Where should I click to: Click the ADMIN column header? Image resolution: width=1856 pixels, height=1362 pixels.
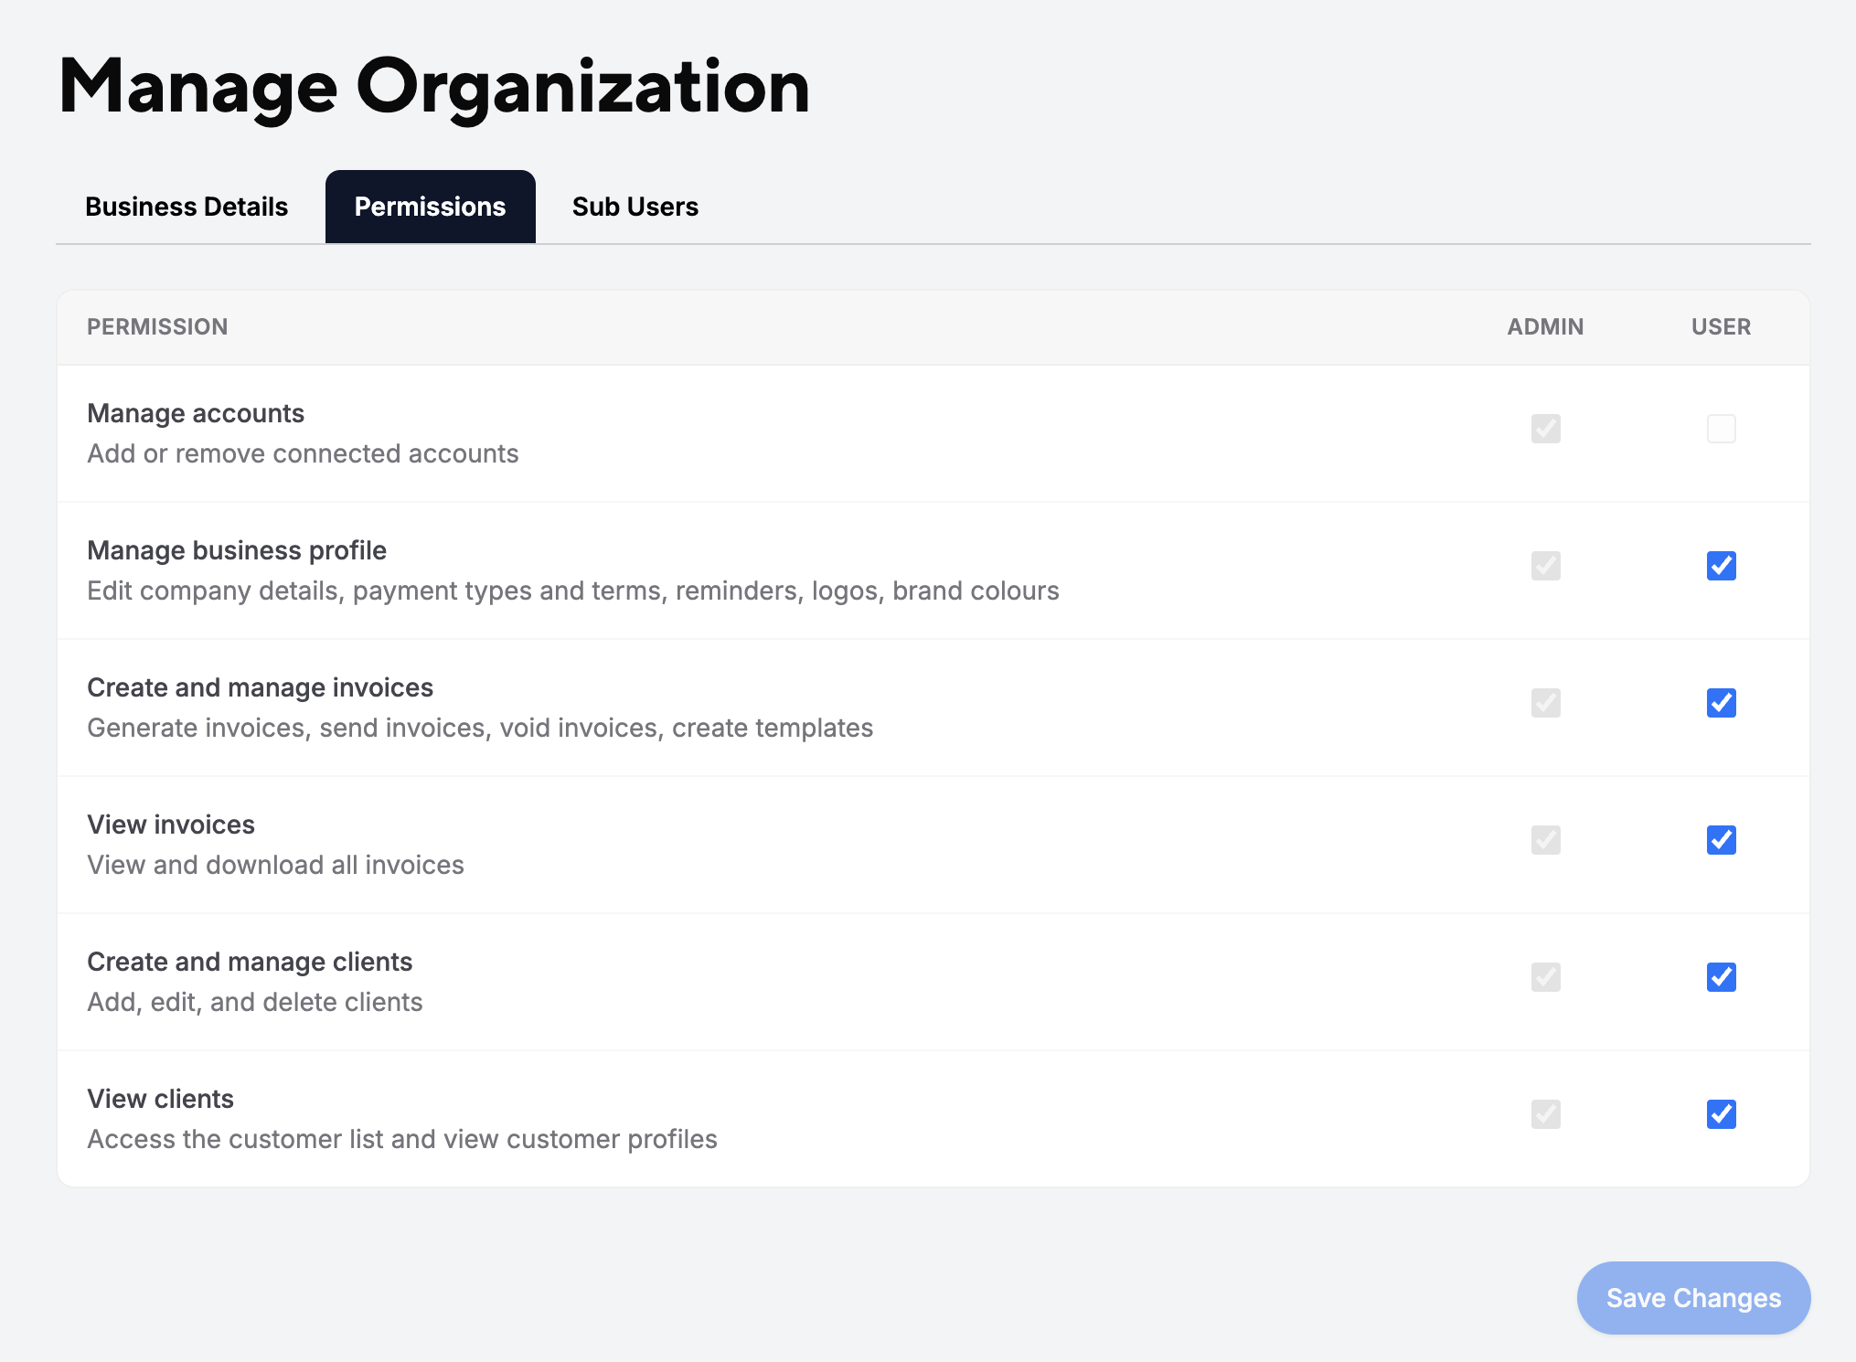point(1545,327)
